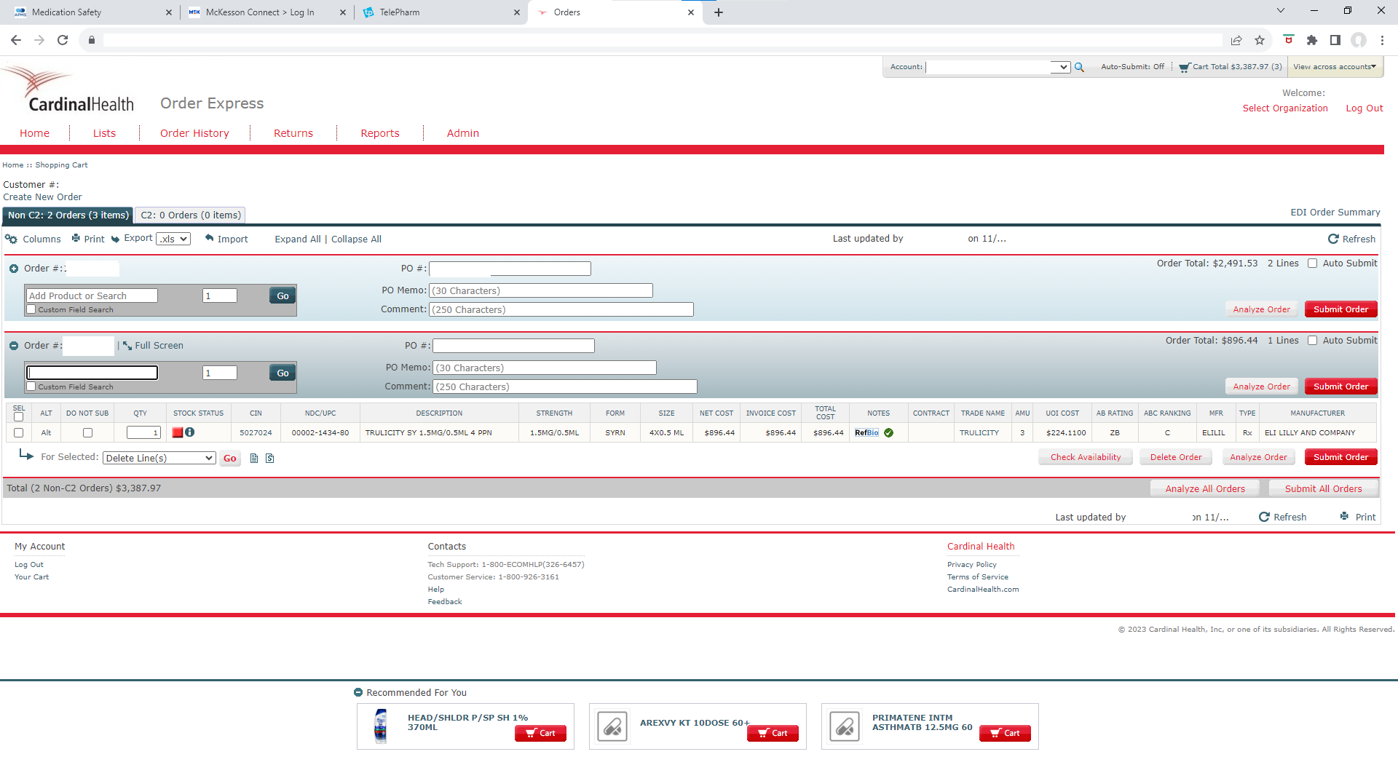The height and width of the screenshot is (757, 1398).
Task: Click Analyze All Orders
Action: [x=1205, y=488]
